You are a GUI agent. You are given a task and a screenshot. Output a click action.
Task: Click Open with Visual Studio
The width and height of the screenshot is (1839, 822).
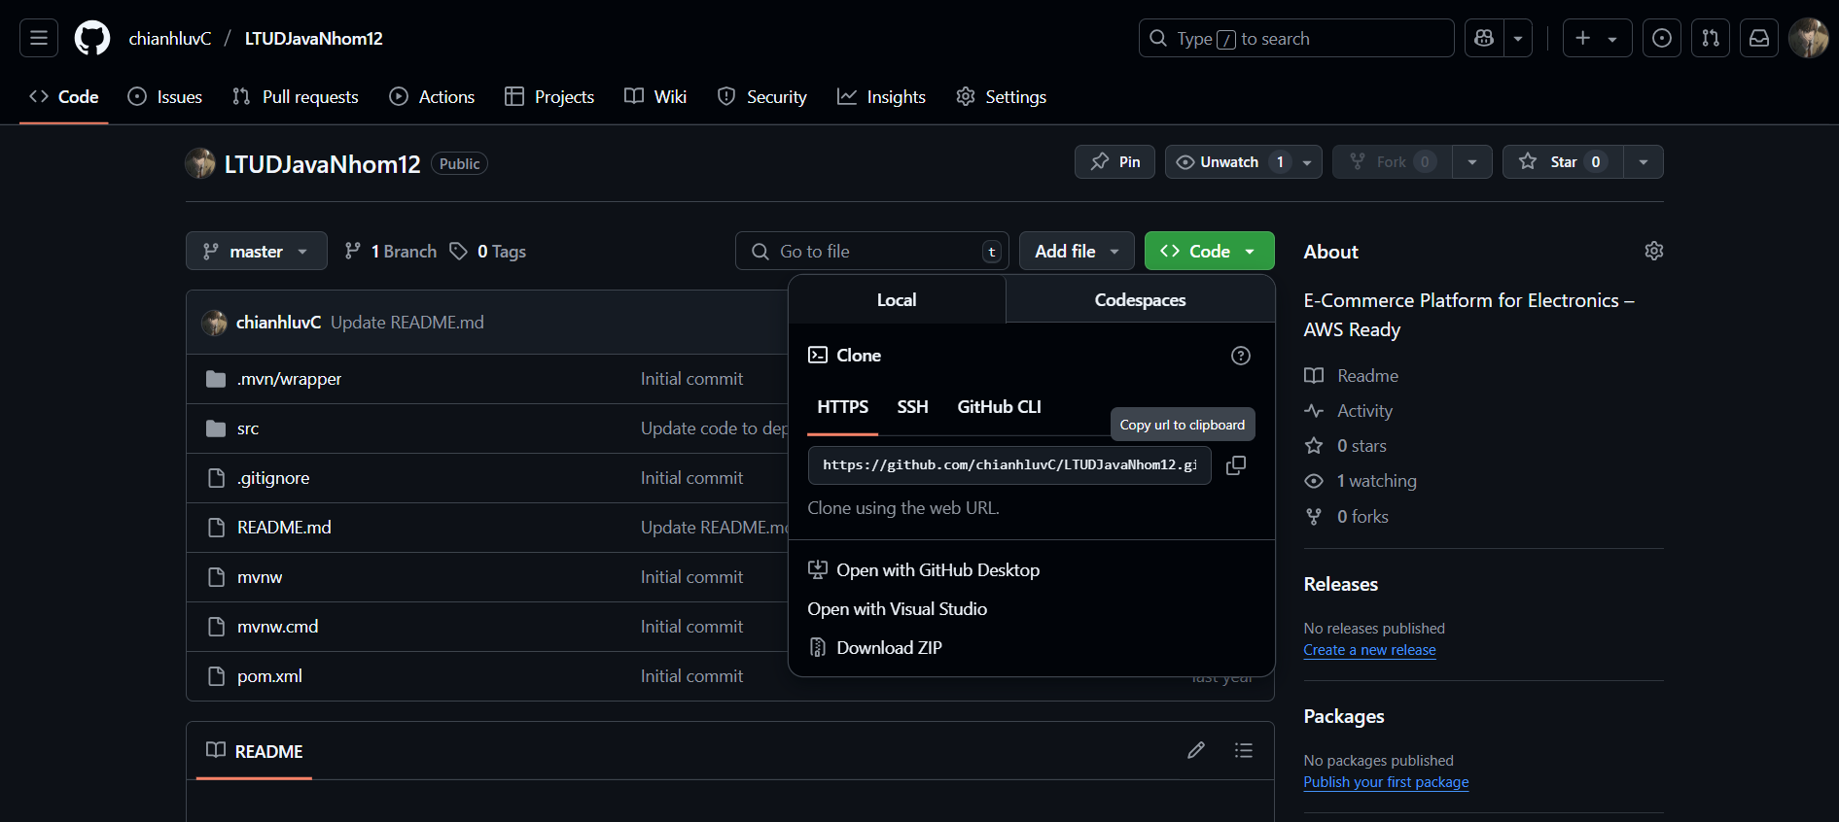click(898, 609)
